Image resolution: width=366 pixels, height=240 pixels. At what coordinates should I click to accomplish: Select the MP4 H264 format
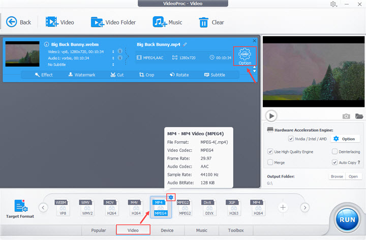[x=258, y=208]
